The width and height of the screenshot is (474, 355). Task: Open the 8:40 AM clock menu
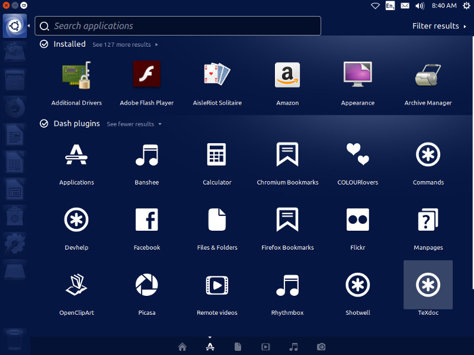[x=444, y=5]
